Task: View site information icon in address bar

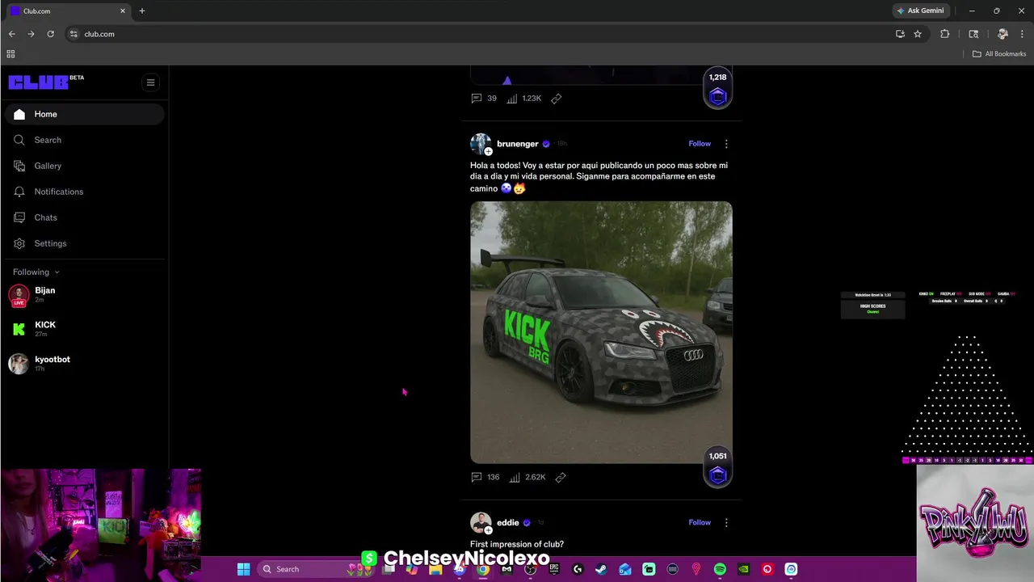Action: click(x=74, y=34)
